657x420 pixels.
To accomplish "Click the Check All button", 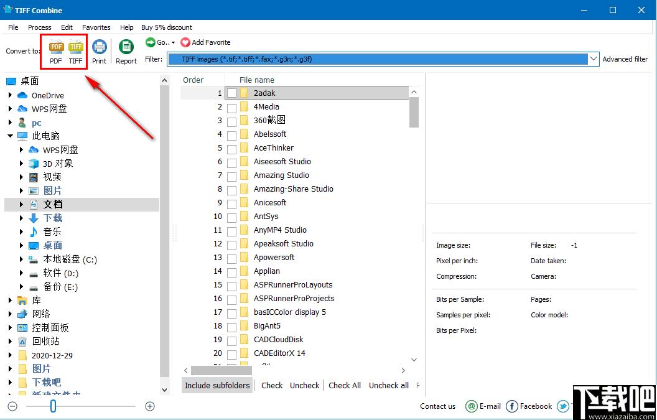I will coord(345,386).
